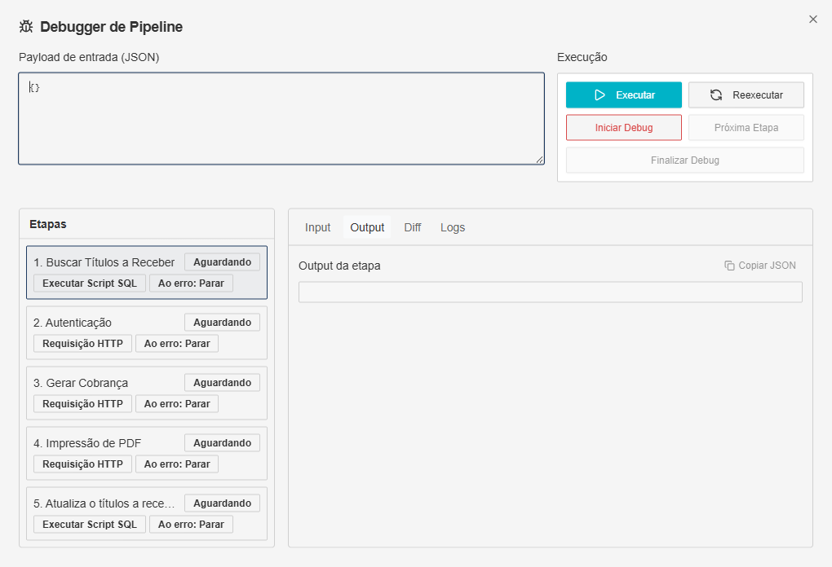This screenshot has width=832, height=567.
Task: Select the Requisição HTTP badge on Autenticação
Action: click(x=82, y=343)
